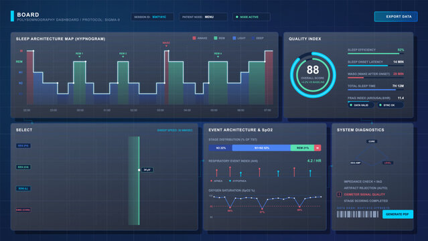Click the first apnea event marker
This screenshot has height=241, width=428.
(217, 173)
